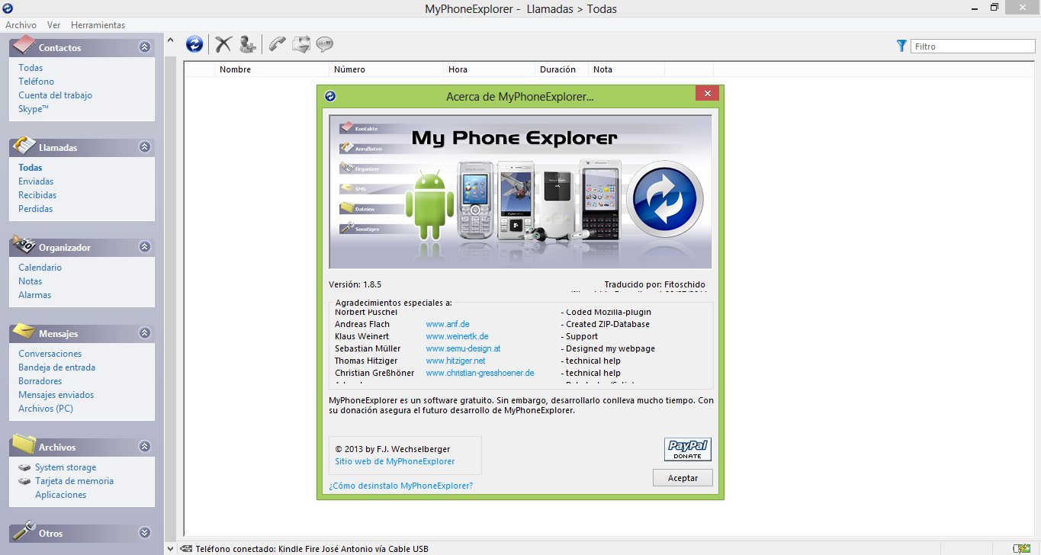
Task: Open the www.hitziger.net link
Action: 455,361
